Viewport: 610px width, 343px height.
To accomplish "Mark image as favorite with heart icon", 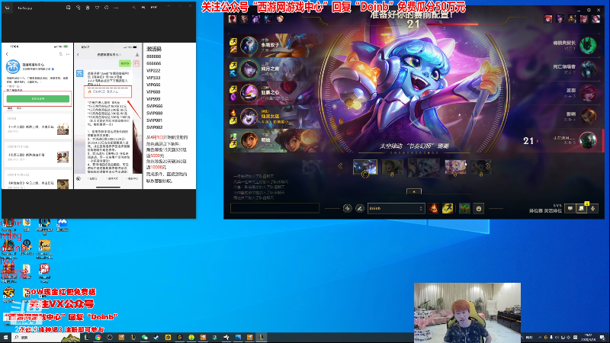I will point(97,8).
